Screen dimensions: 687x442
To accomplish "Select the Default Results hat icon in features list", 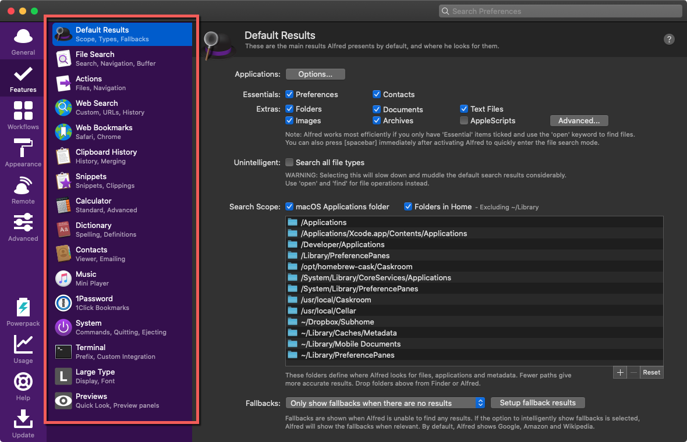I will click(x=63, y=34).
